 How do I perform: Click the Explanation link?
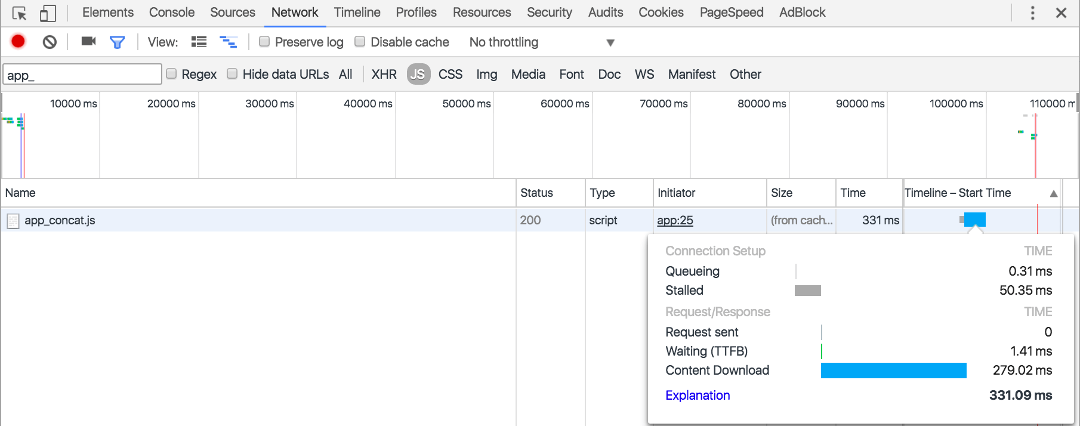pos(698,395)
